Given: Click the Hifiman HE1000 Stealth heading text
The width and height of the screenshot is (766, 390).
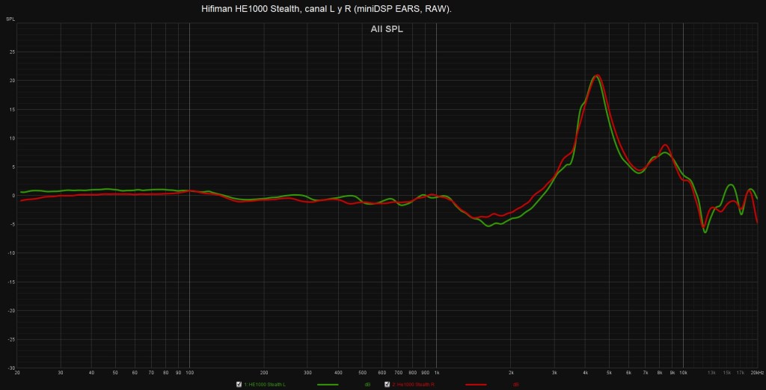Looking at the screenshot, I should (326, 9).
